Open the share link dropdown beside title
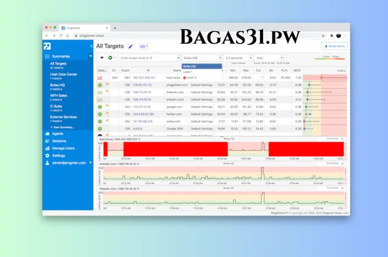This screenshot has height=257, width=388. pos(144,47)
